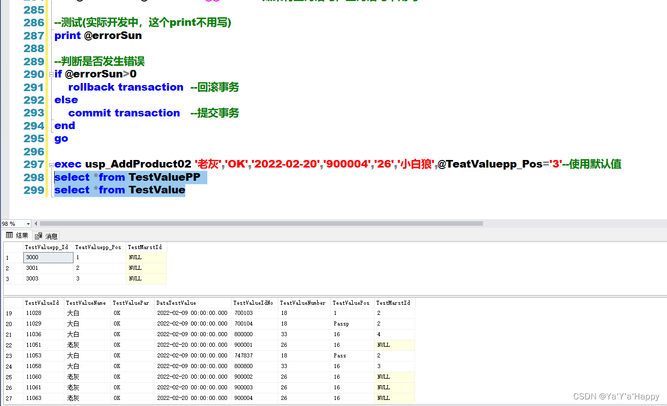Click the cell with TestValueId 11061
Screen dimensions: 667x406
(43, 387)
